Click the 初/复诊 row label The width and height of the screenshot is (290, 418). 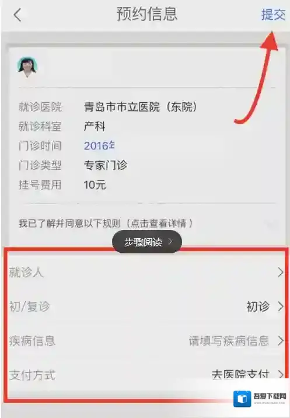tap(29, 306)
